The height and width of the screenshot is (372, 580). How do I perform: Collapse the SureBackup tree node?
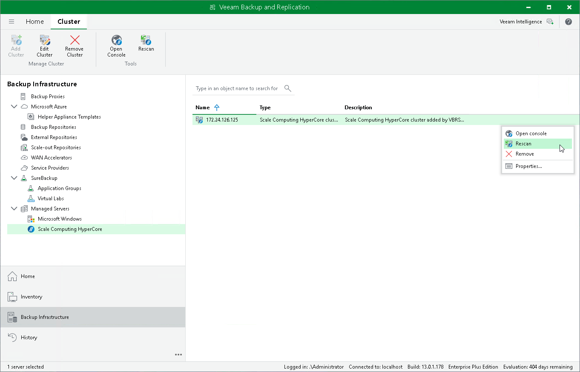[x=14, y=178]
